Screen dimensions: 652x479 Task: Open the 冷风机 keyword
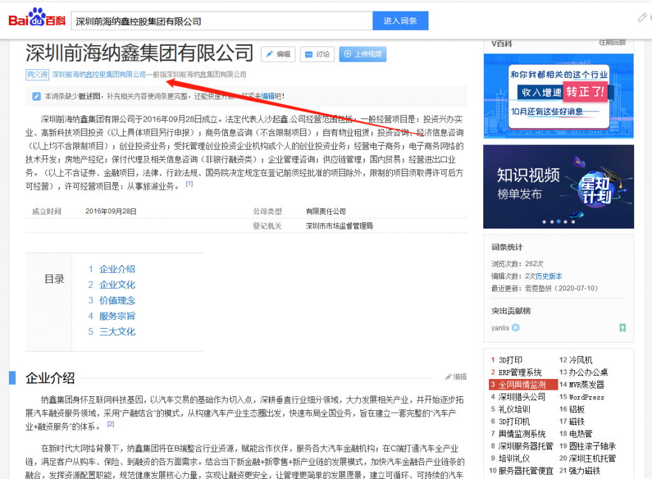point(581,360)
